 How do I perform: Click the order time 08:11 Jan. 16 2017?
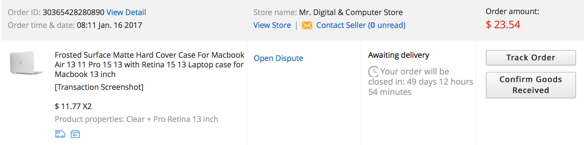(109, 25)
